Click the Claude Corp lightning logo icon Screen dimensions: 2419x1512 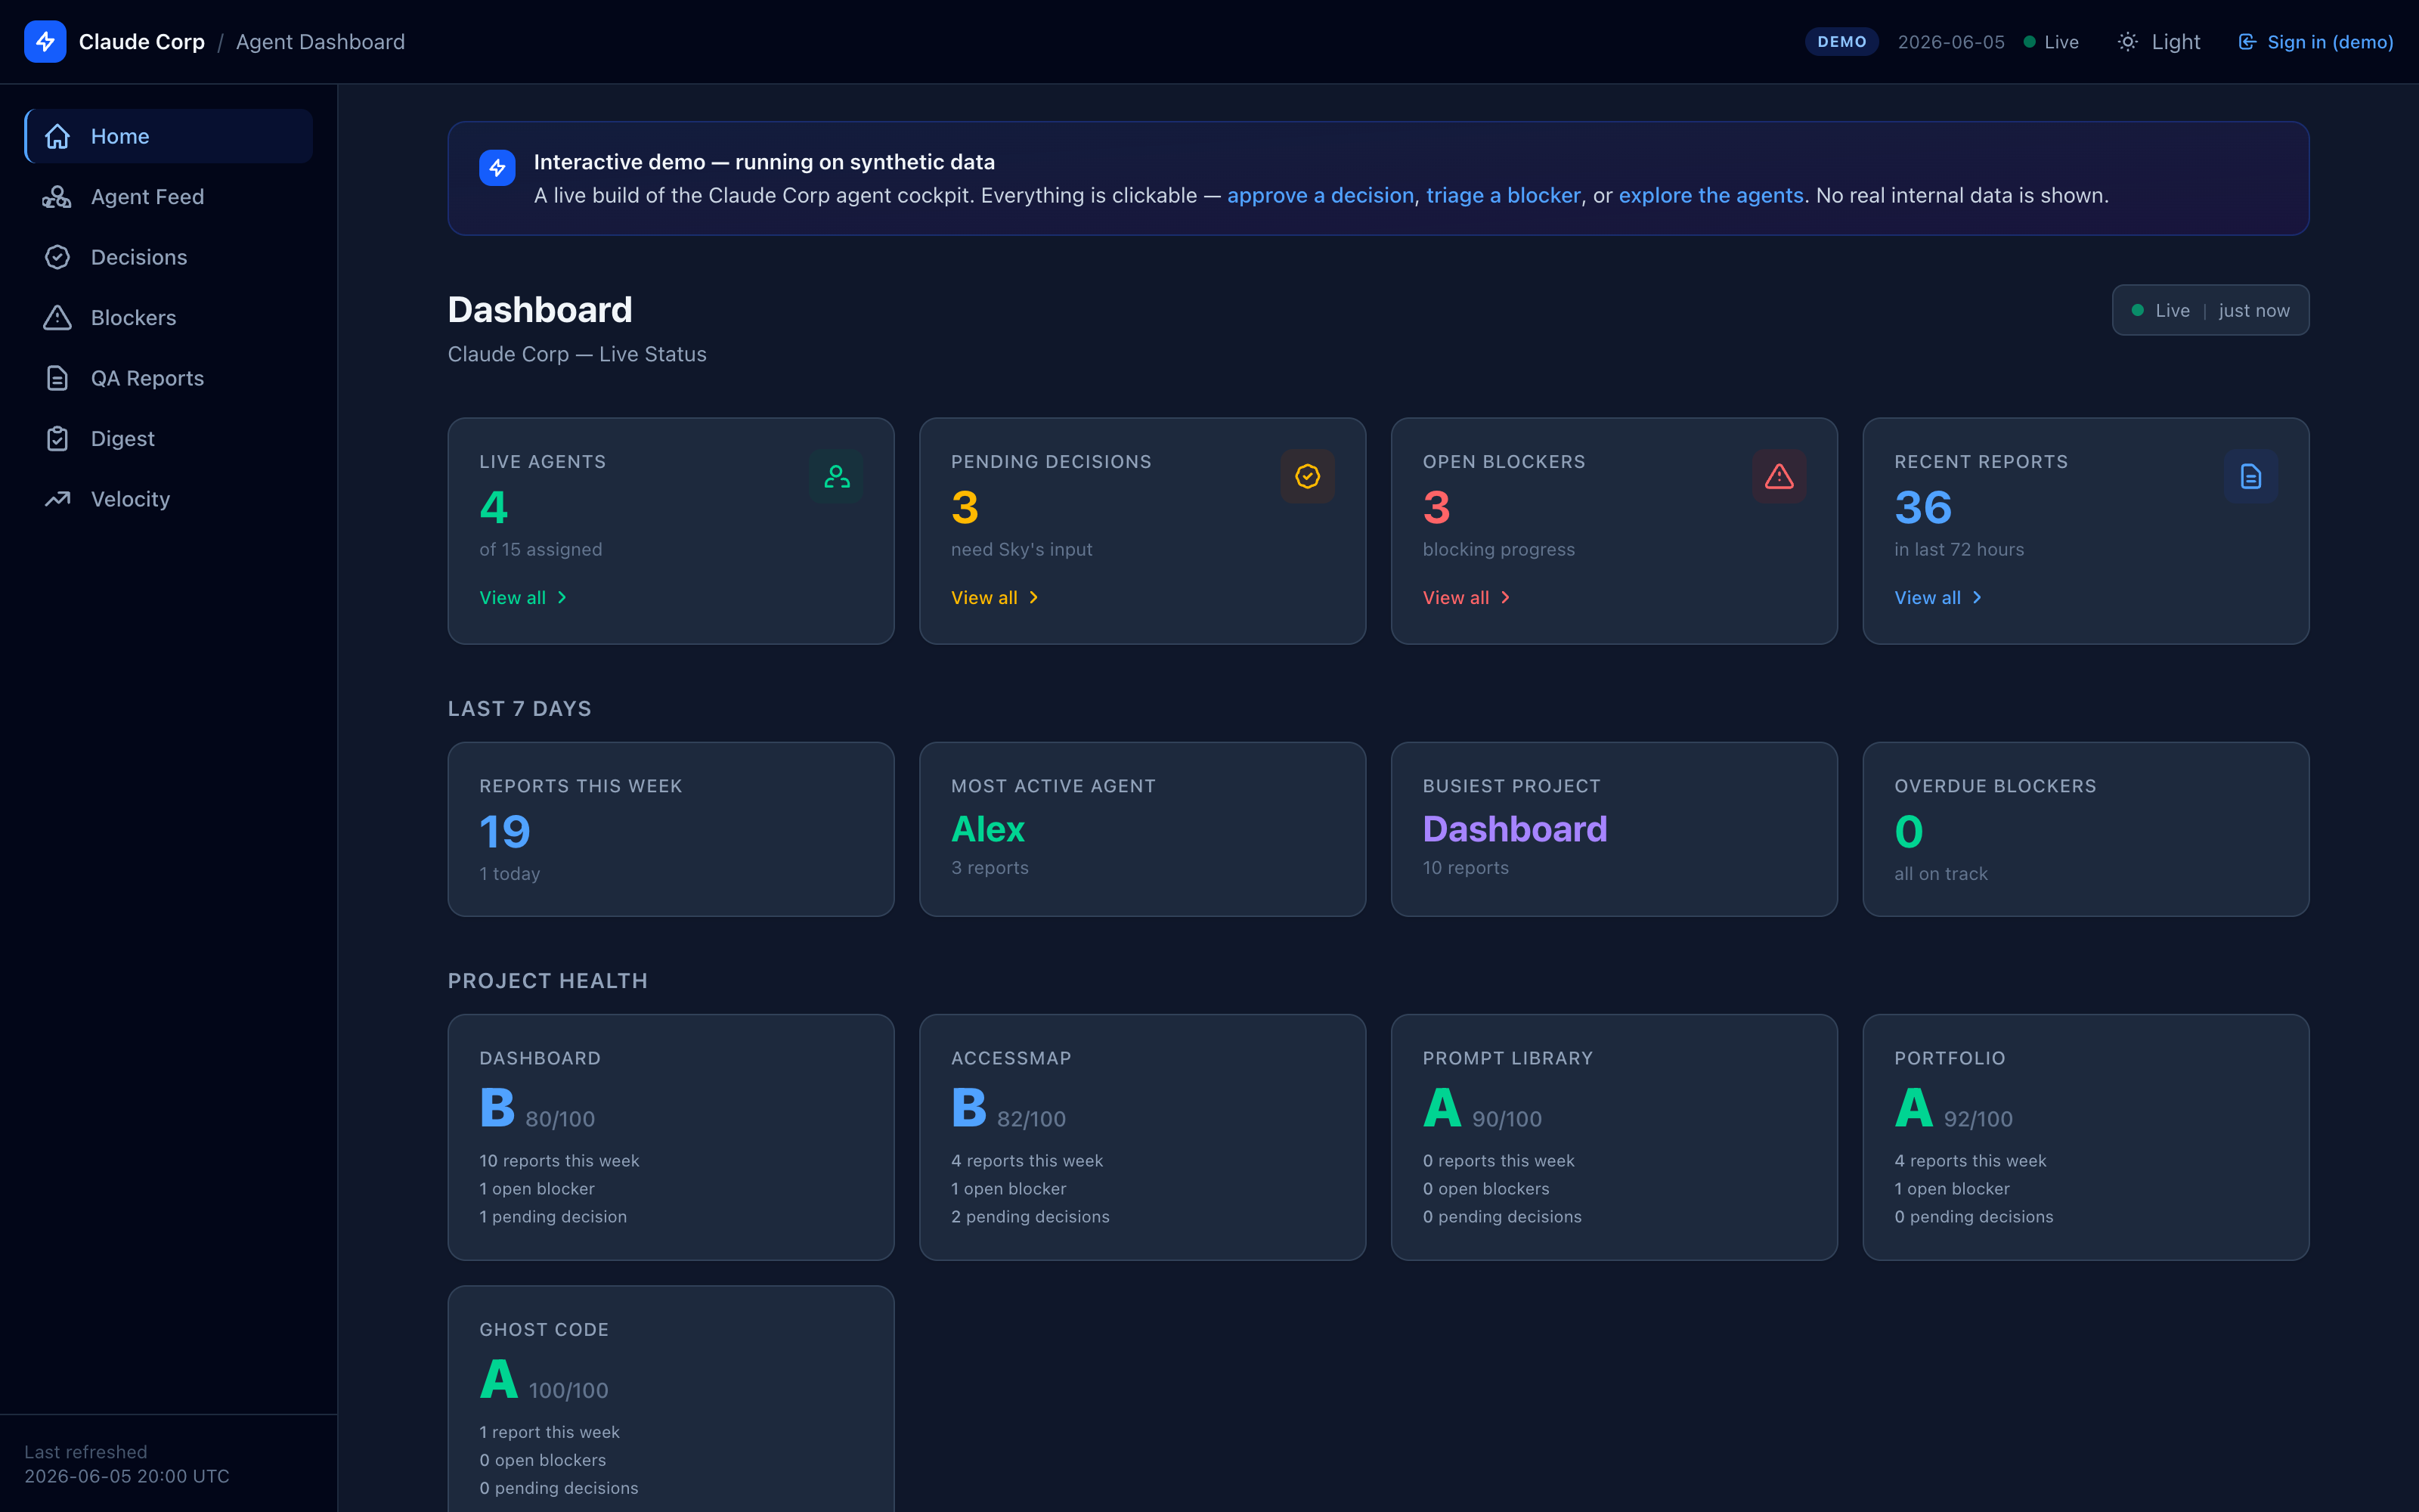coord(45,42)
